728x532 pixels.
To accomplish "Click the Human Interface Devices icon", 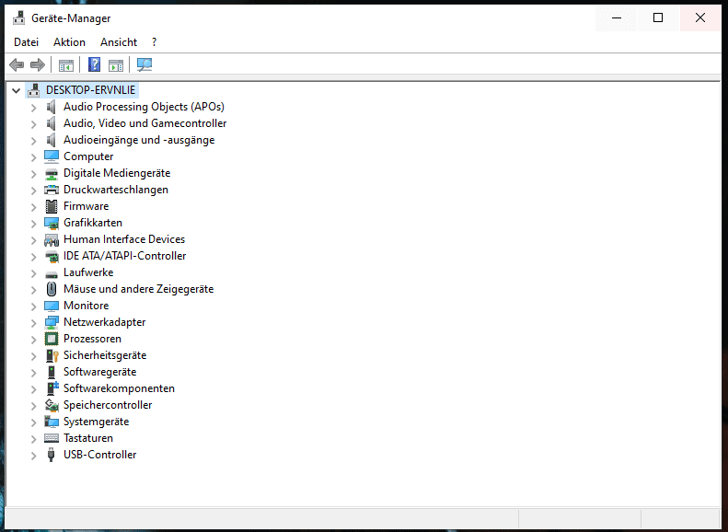I will point(52,239).
